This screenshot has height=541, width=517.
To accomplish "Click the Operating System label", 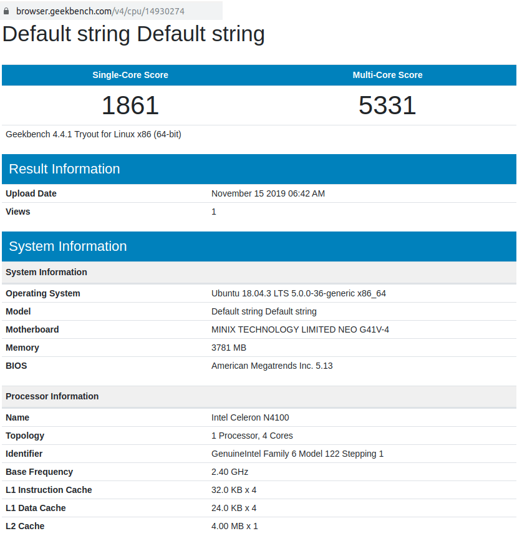I will [43, 293].
